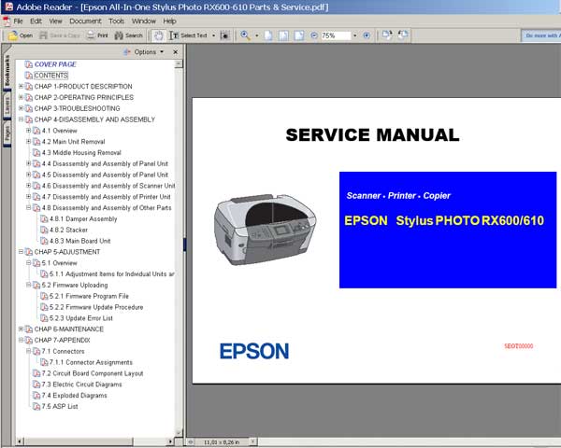Zoom in with the plus button
Screen dimensions: 561x448
[367, 35]
